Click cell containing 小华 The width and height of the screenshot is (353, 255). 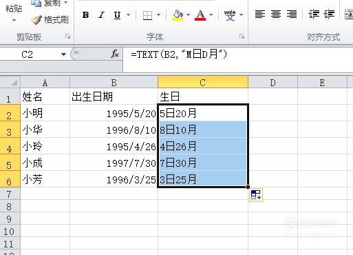point(45,130)
